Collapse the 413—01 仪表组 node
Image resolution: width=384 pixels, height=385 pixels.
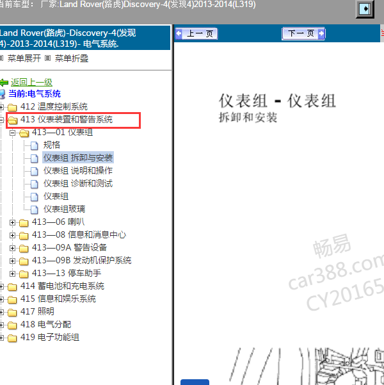pyautogui.click(x=12, y=133)
